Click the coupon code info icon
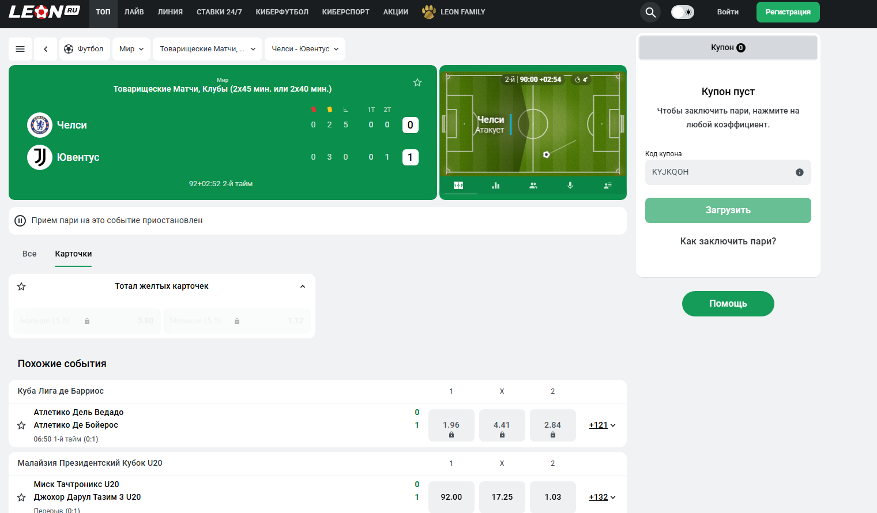Viewport: 877px width, 513px height. 800,172
